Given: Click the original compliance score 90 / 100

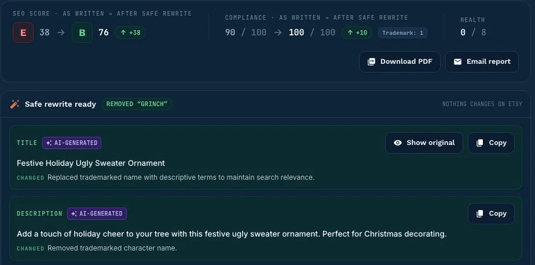Looking at the screenshot, I should click(x=245, y=32).
